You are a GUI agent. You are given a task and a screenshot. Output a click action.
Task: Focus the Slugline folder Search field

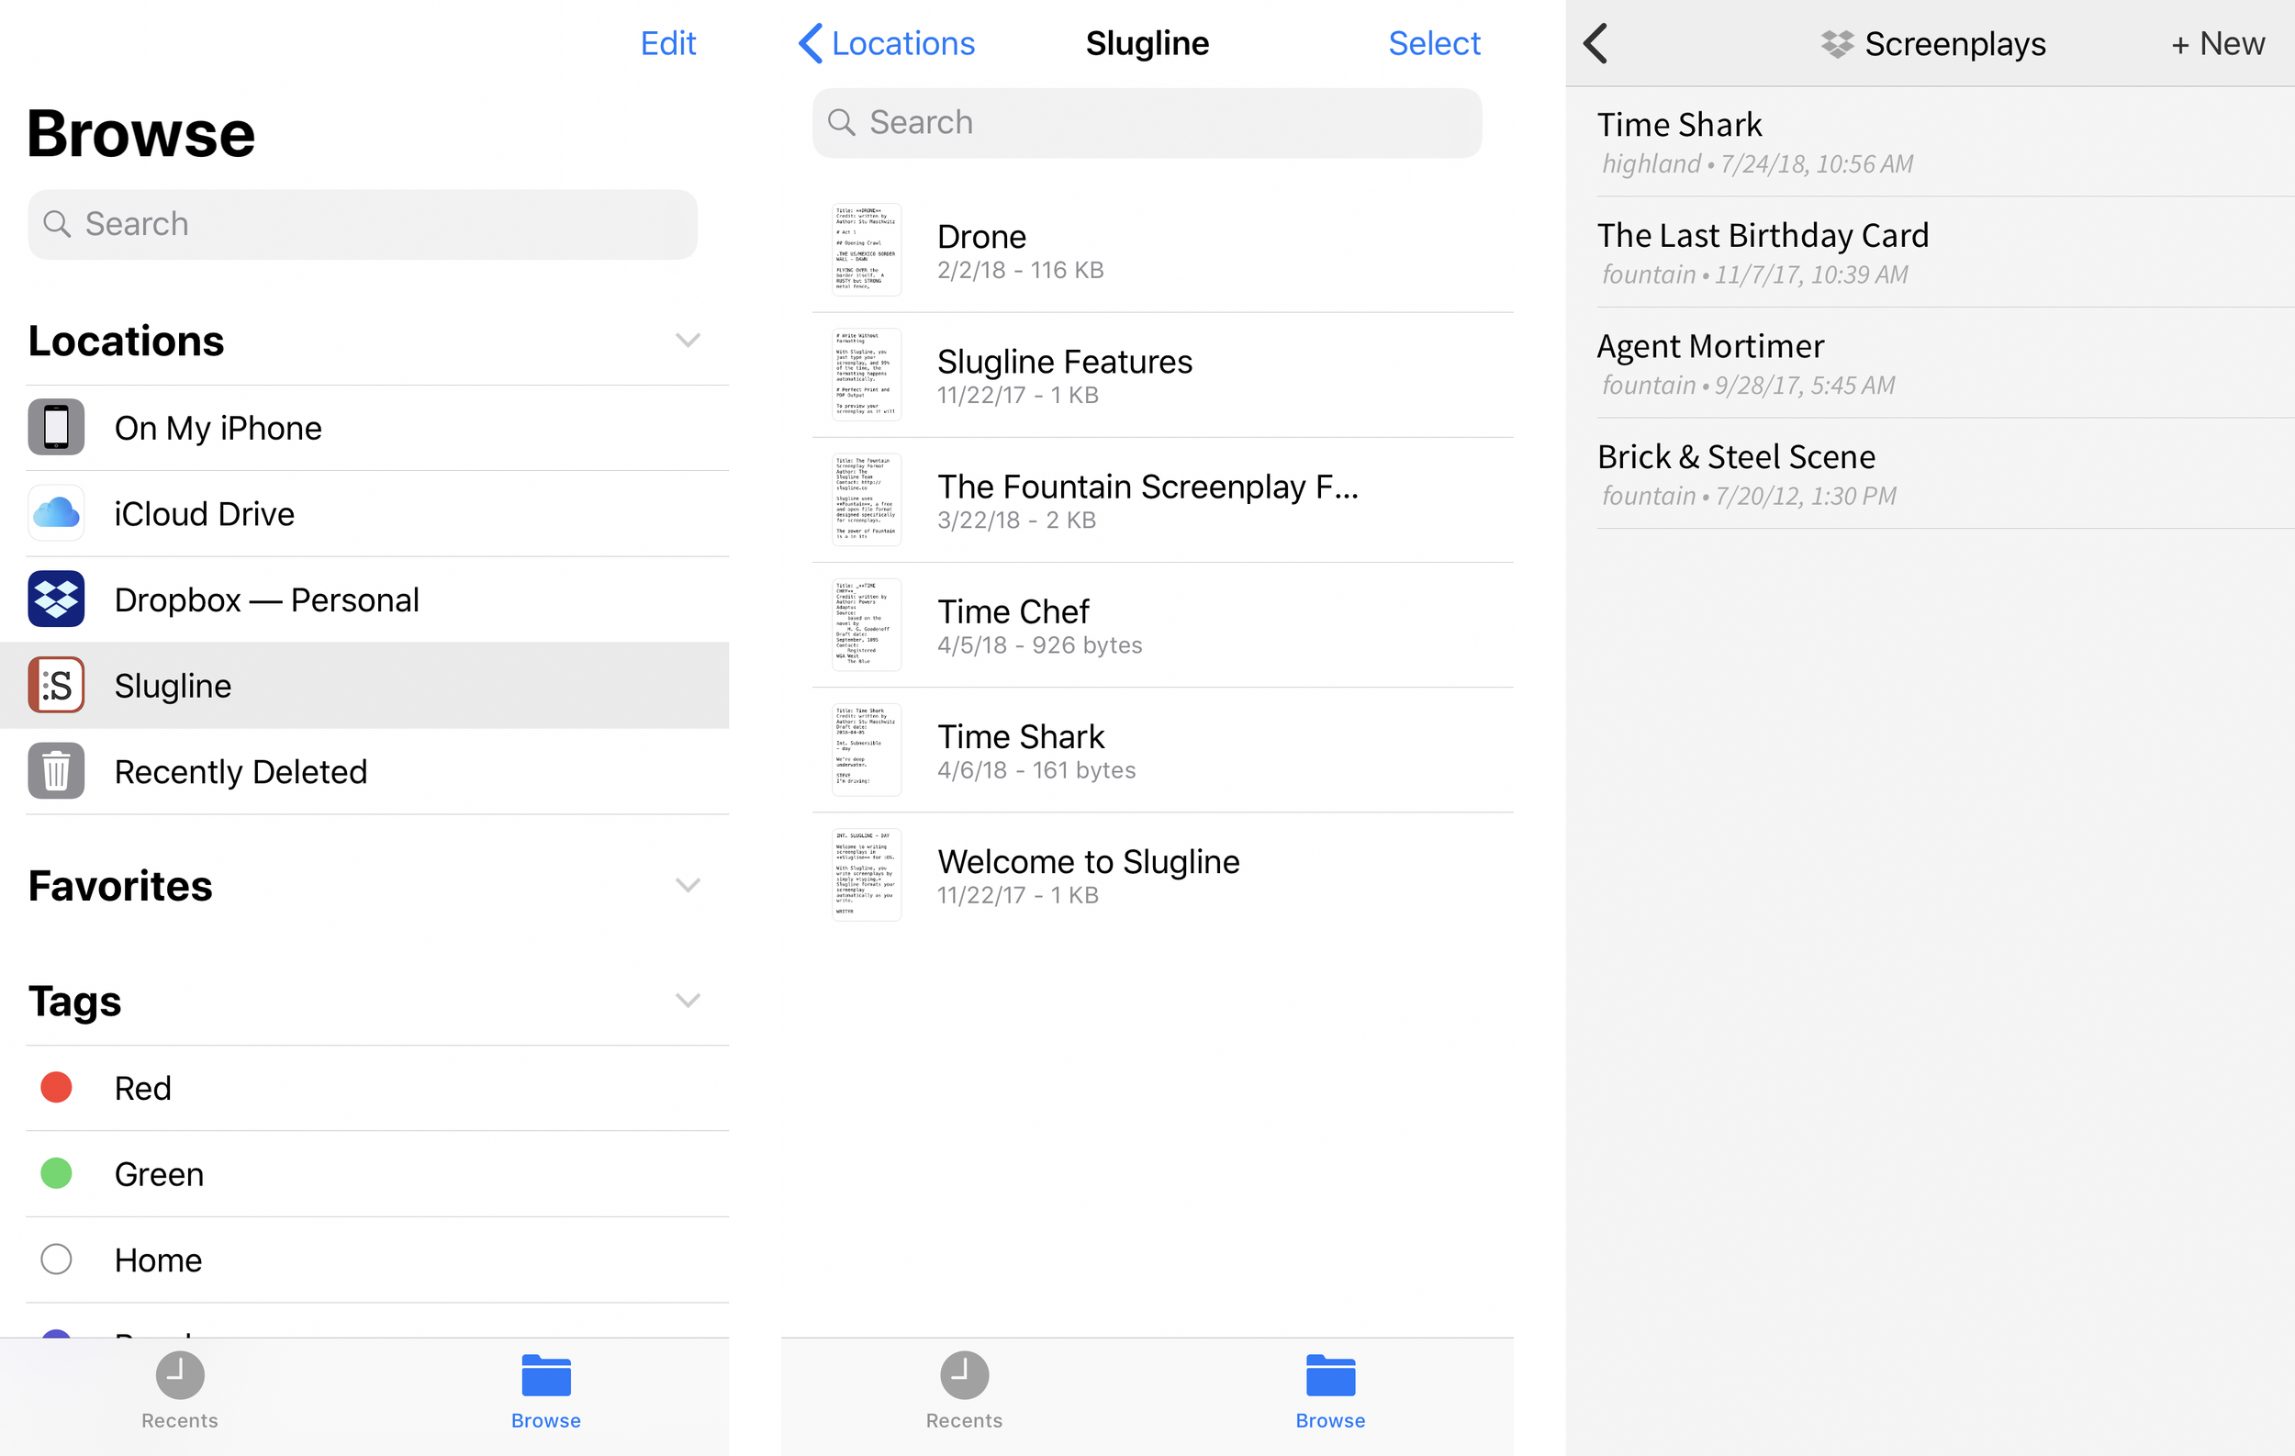click(1147, 123)
